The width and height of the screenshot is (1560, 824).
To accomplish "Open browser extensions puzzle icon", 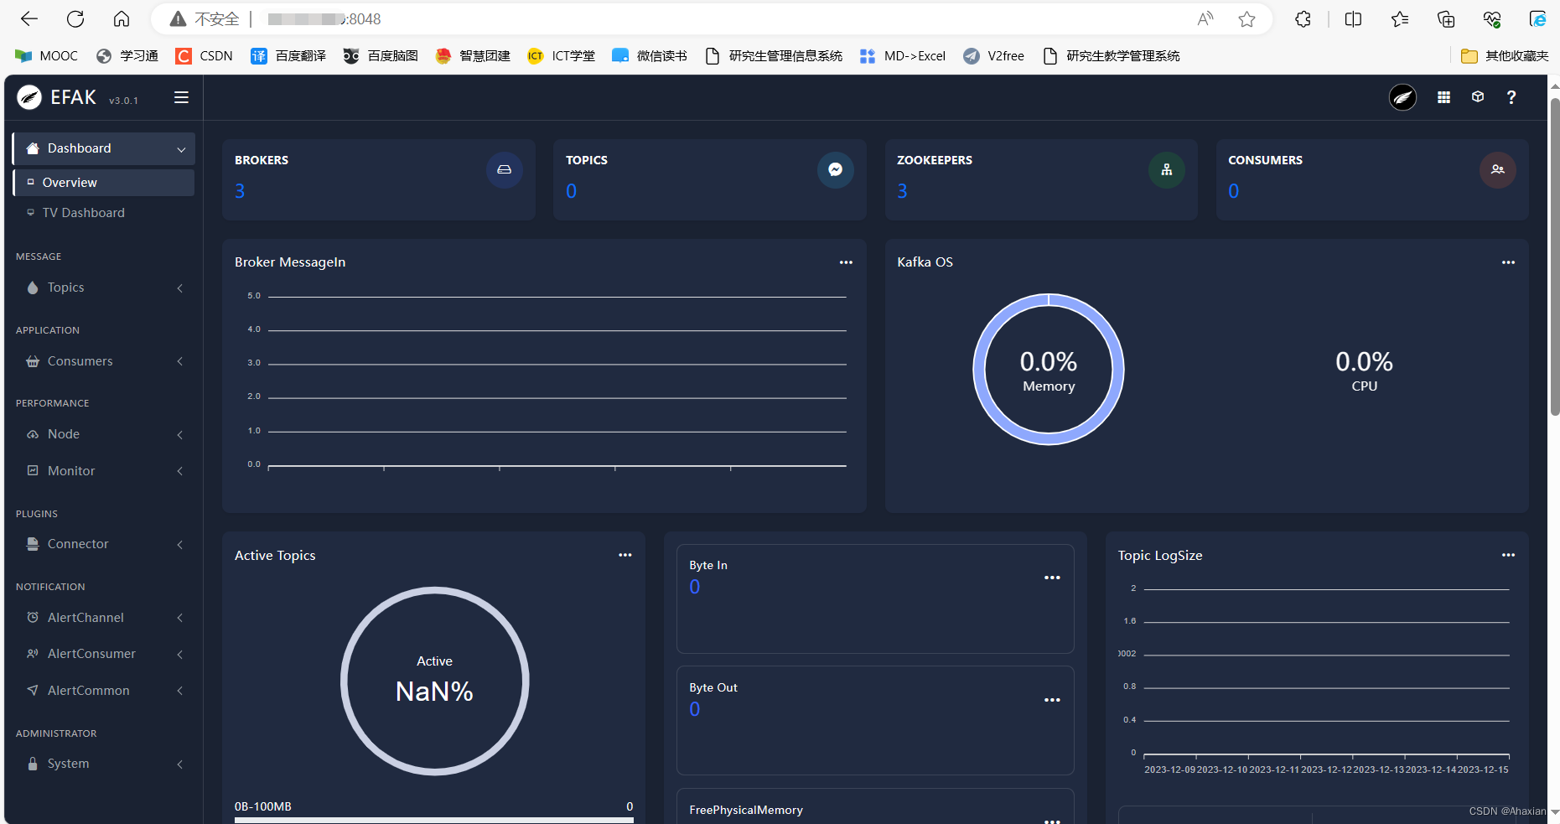I will 1303,19.
